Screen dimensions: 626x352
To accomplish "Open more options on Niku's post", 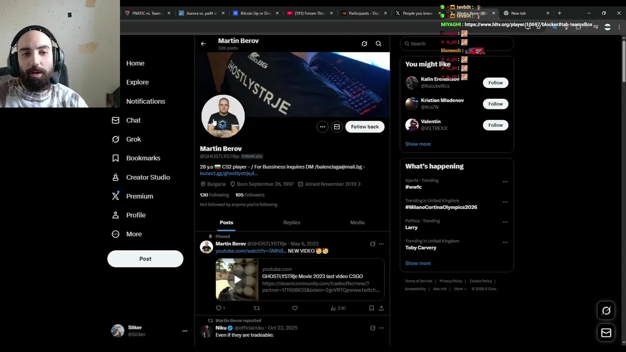I will (381, 328).
